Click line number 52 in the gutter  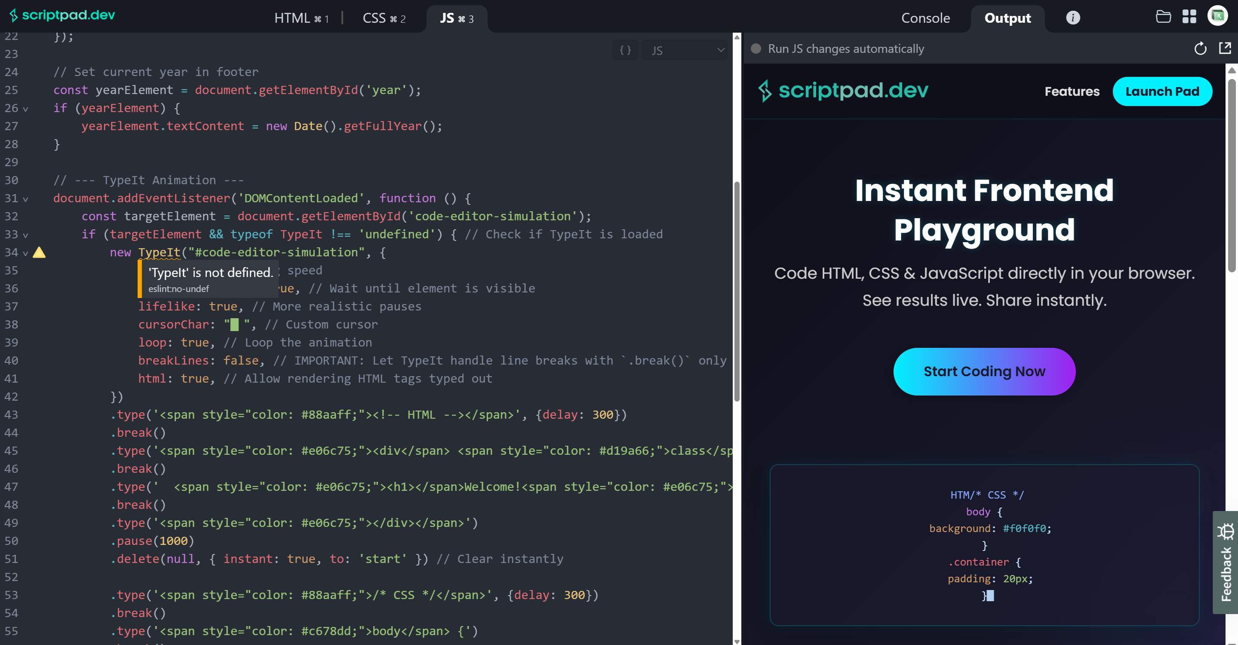coord(11,577)
